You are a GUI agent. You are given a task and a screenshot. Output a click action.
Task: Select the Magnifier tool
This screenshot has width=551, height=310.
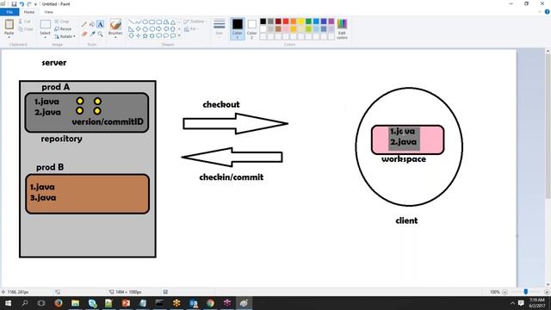pyautogui.click(x=100, y=34)
